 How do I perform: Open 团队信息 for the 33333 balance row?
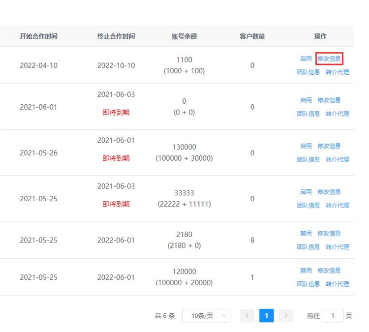click(308, 206)
